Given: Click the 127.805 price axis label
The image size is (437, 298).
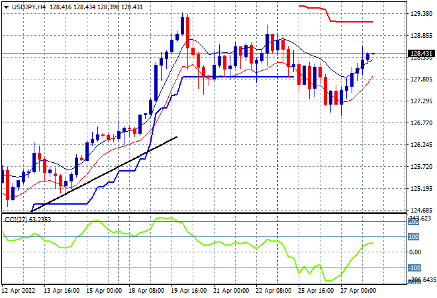Looking at the screenshot, I should tap(421, 79).
